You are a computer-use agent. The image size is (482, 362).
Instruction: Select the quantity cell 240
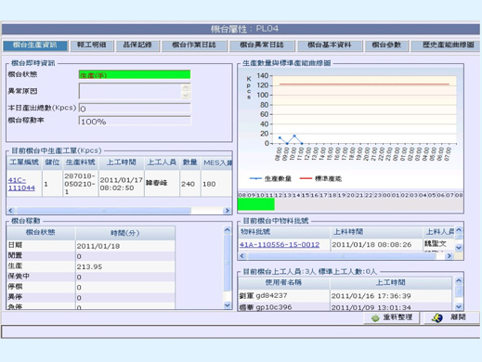pyautogui.click(x=189, y=184)
